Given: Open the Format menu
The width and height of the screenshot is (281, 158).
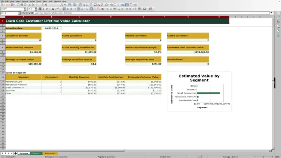Looking at the screenshot, I should point(25,1).
